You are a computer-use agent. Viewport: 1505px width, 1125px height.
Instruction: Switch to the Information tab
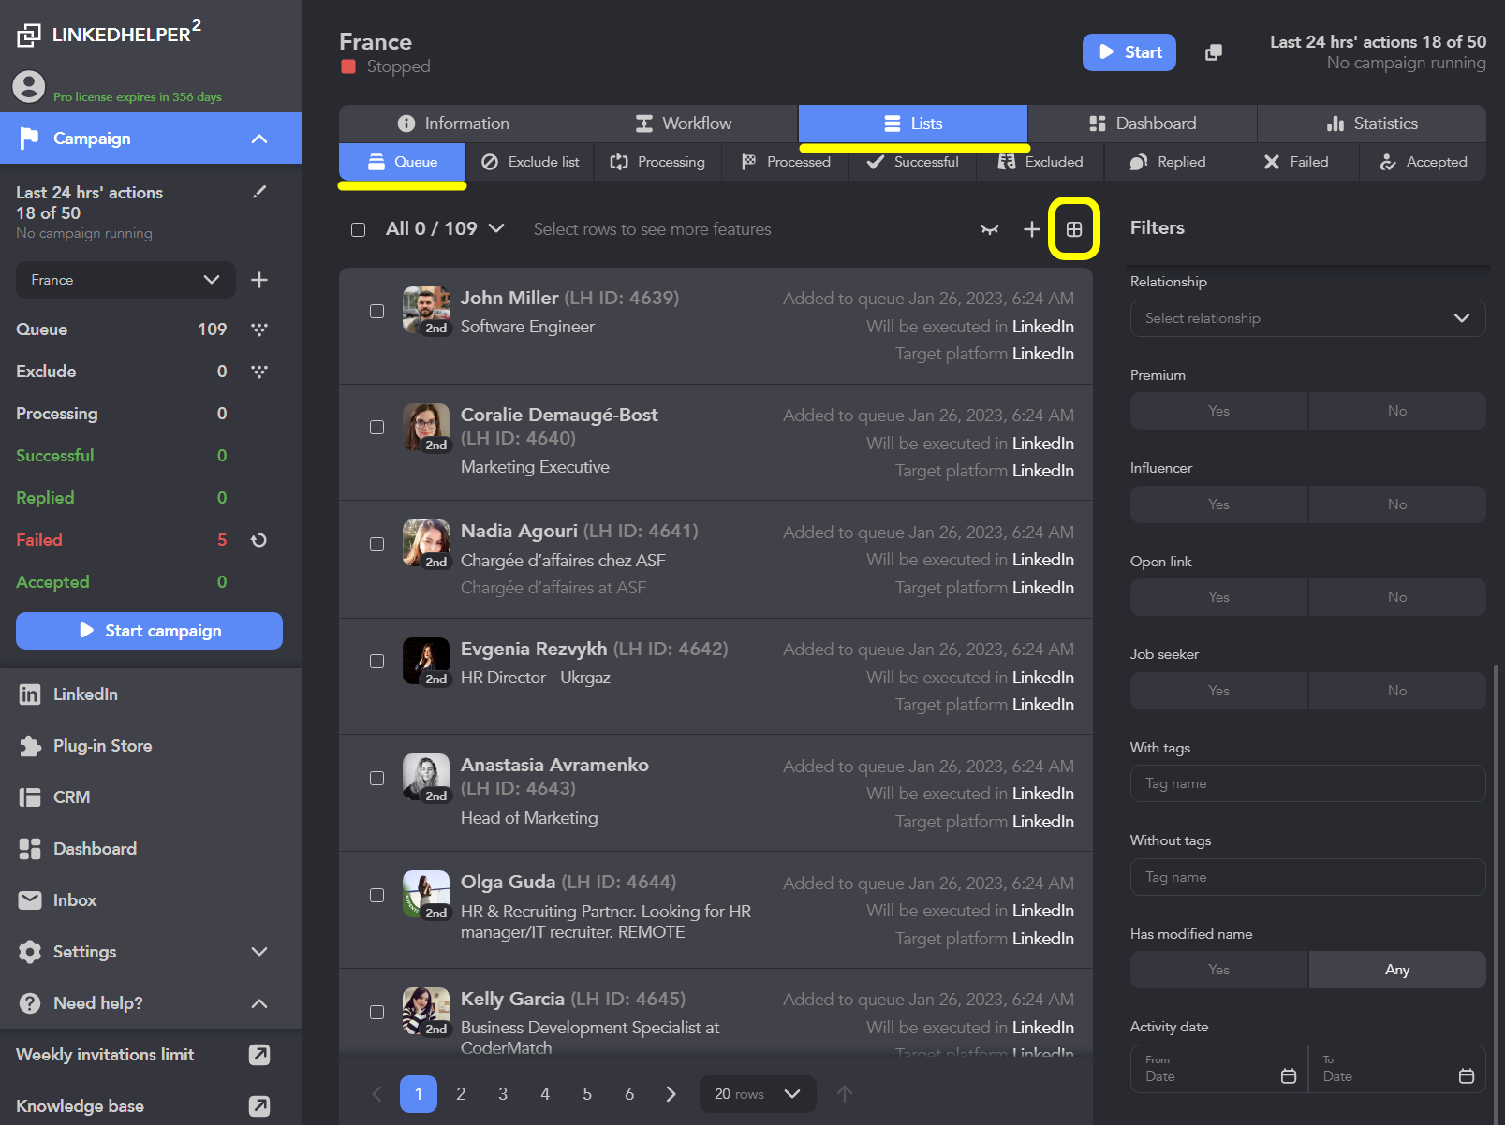coord(453,124)
